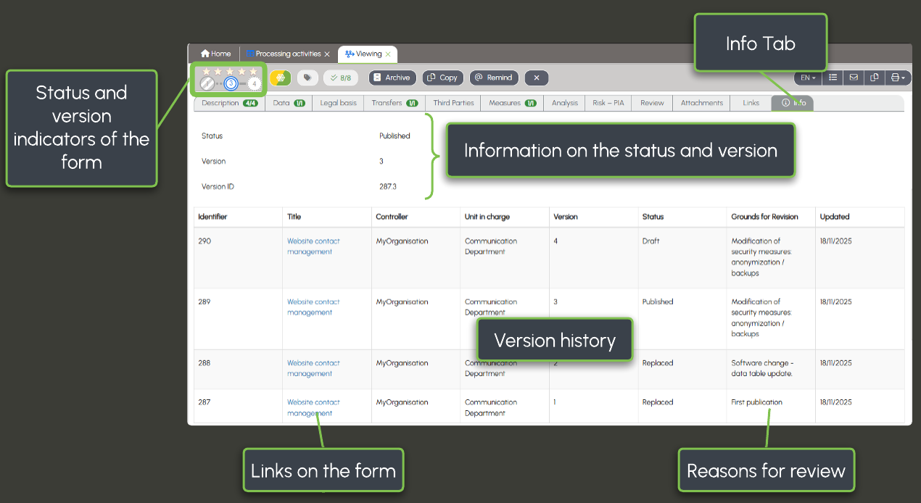This screenshot has height=503, width=921.
Task: Click the 8/8 completion check badge
Action: (340, 78)
